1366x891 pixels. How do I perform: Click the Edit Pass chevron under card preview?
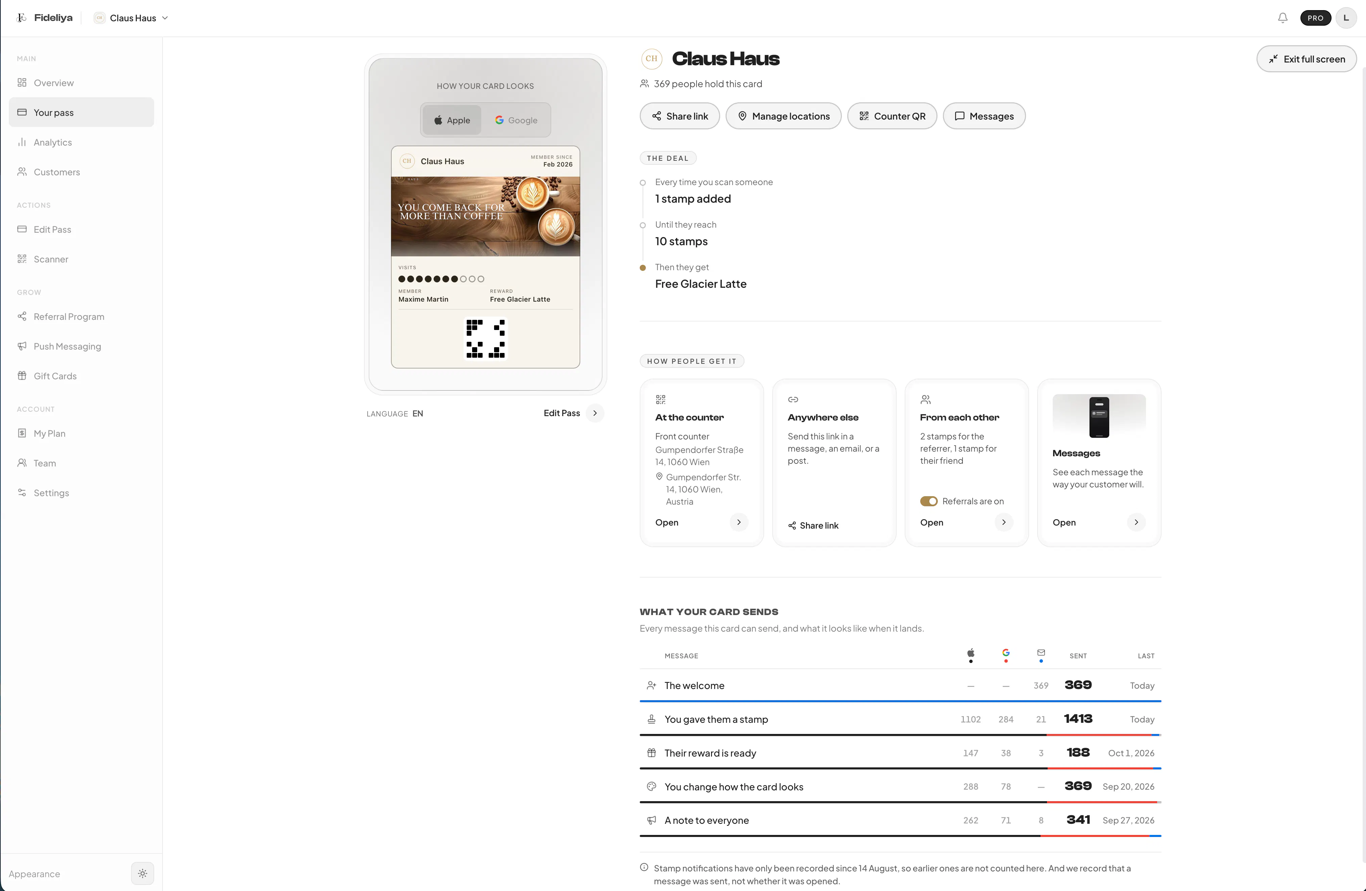click(594, 413)
